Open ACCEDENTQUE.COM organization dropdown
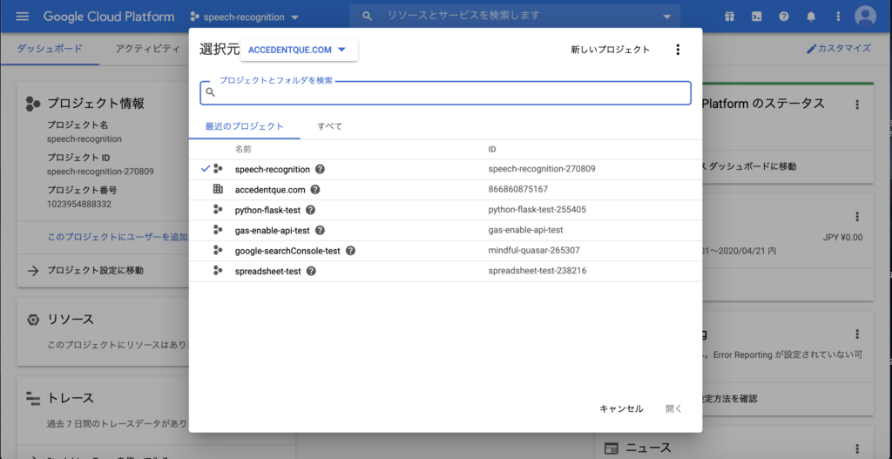Screen dimensions: 892x459 [x=299, y=50]
